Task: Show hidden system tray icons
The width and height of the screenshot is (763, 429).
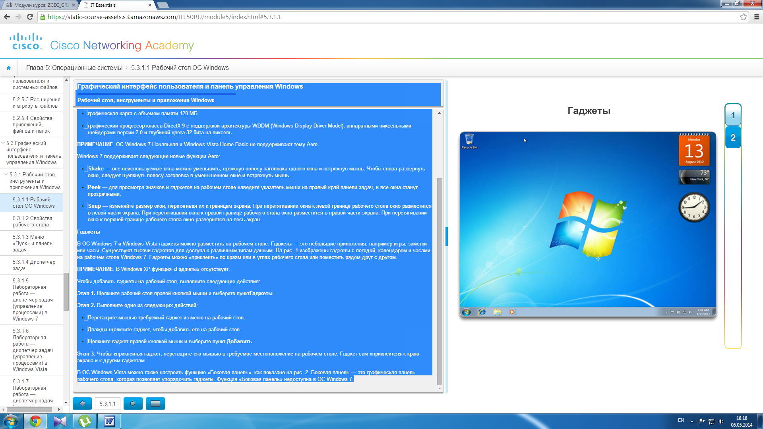Action: [692, 421]
